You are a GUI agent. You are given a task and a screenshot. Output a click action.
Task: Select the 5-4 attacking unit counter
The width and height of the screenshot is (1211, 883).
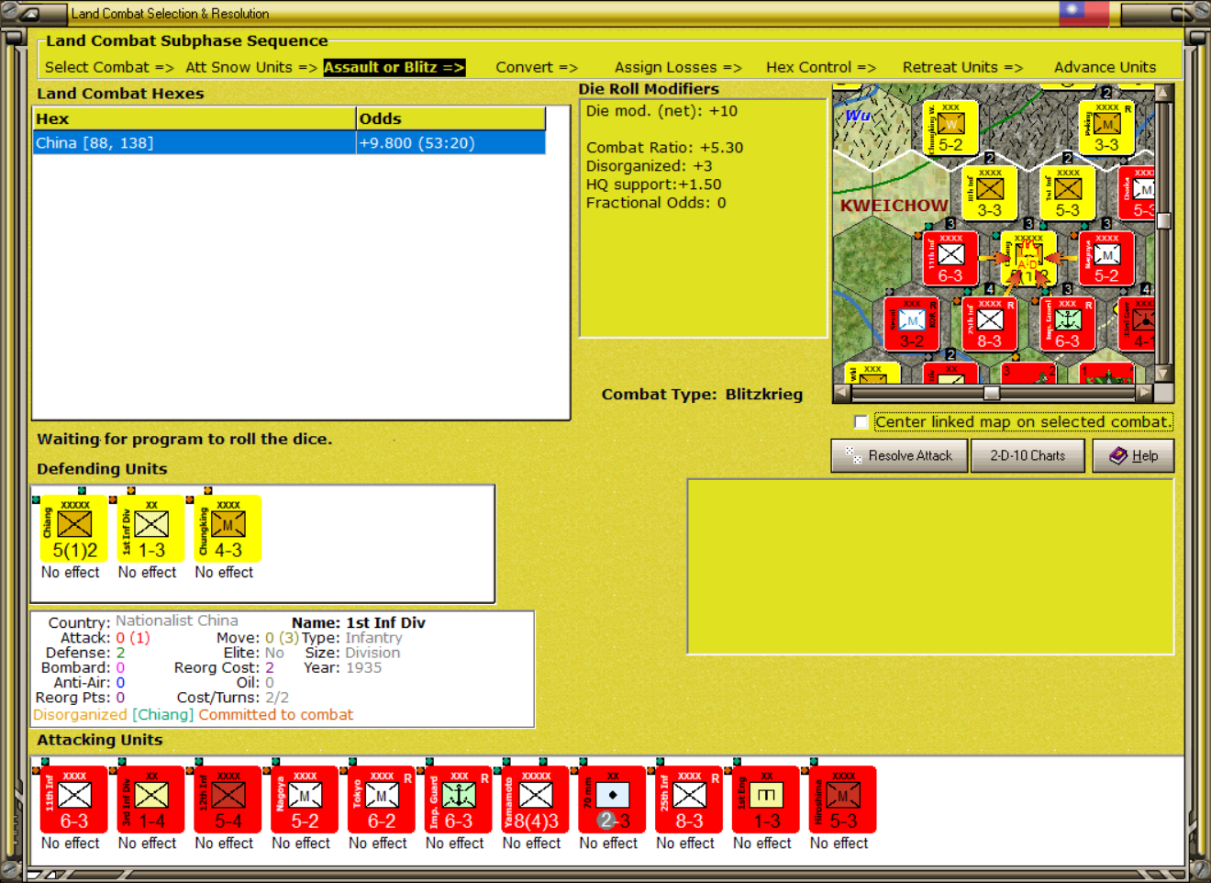[x=228, y=799]
